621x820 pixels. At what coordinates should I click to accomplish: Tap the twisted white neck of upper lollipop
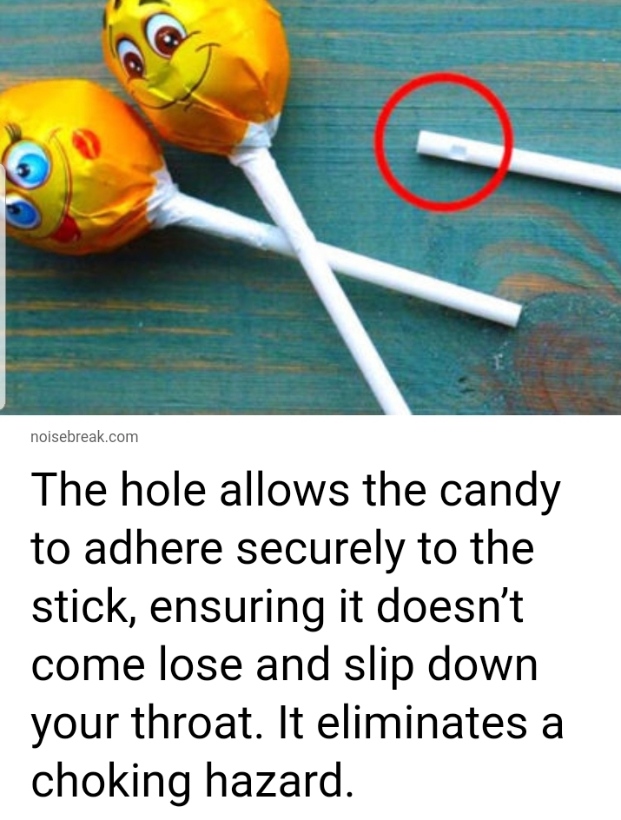click(x=251, y=142)
